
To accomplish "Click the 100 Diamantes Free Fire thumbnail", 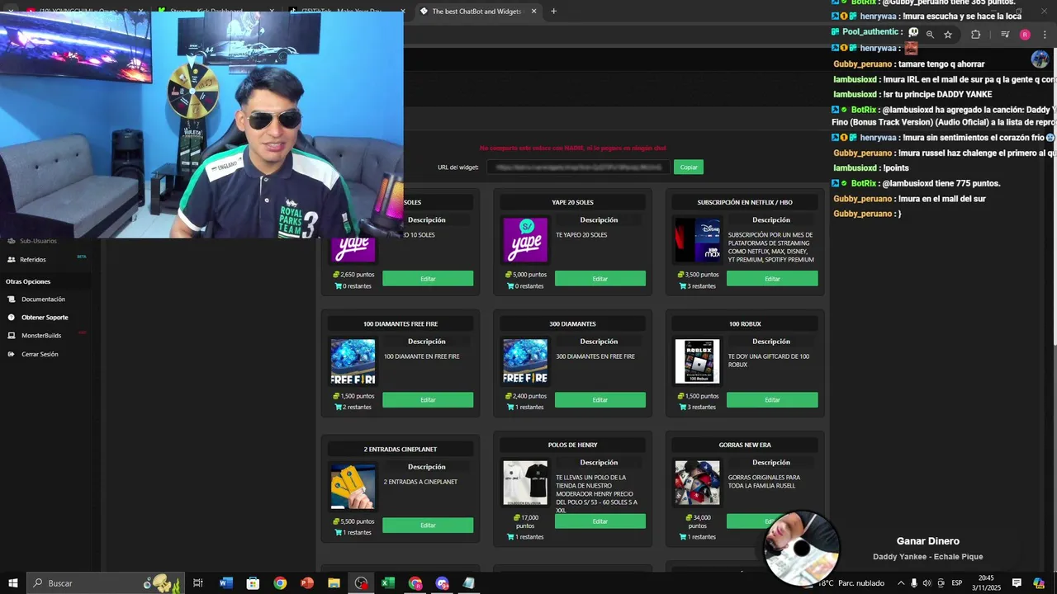I will (x=353, y=361).
